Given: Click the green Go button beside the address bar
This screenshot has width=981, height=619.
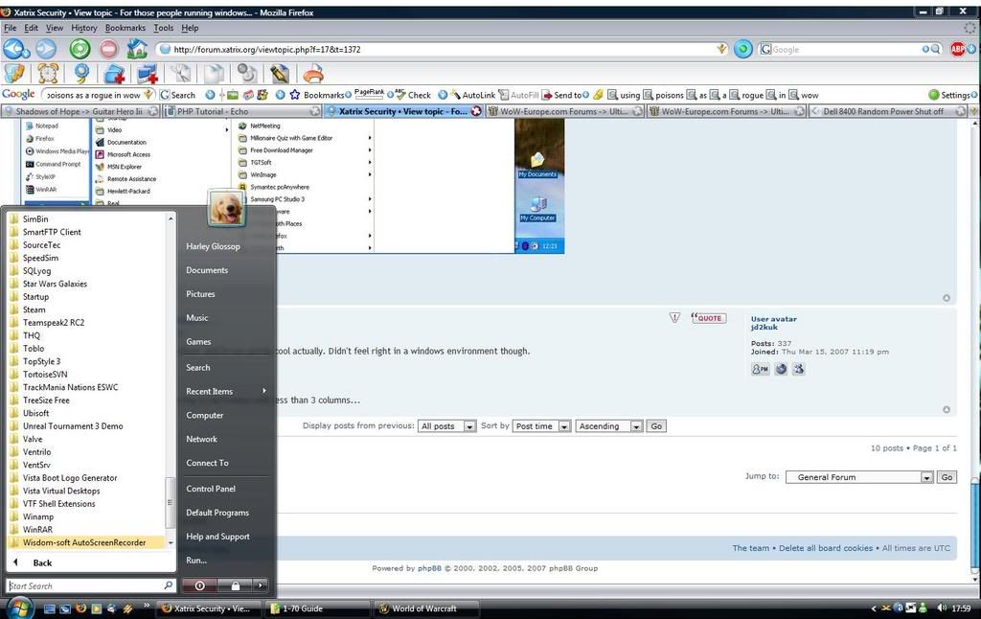Looking at the screenshot, I should pyautogui.click(x=742, y=49).
